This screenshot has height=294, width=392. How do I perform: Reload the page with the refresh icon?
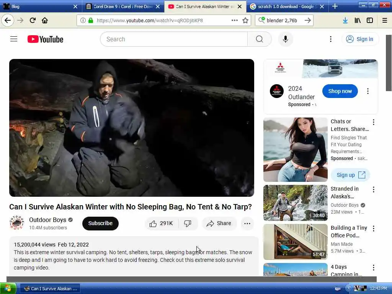pos(33,20)
